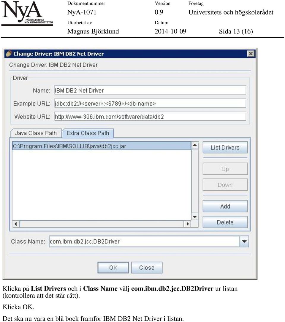Click the NyA logo in document header
The height and width of the screenshot is (322, 285).
click(x=27, y=14)
